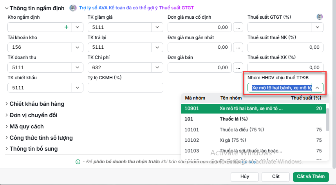The image size is (336, 185).
Task: Click the dropdown list vertical scrollbar
Action: click(x=327, y=120)
